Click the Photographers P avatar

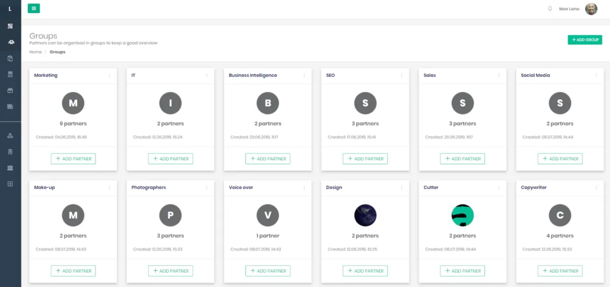pos(170,216)
